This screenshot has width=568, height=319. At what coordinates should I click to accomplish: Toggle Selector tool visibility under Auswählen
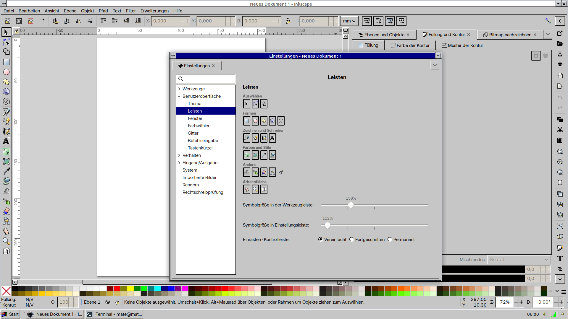pos(247,104)
